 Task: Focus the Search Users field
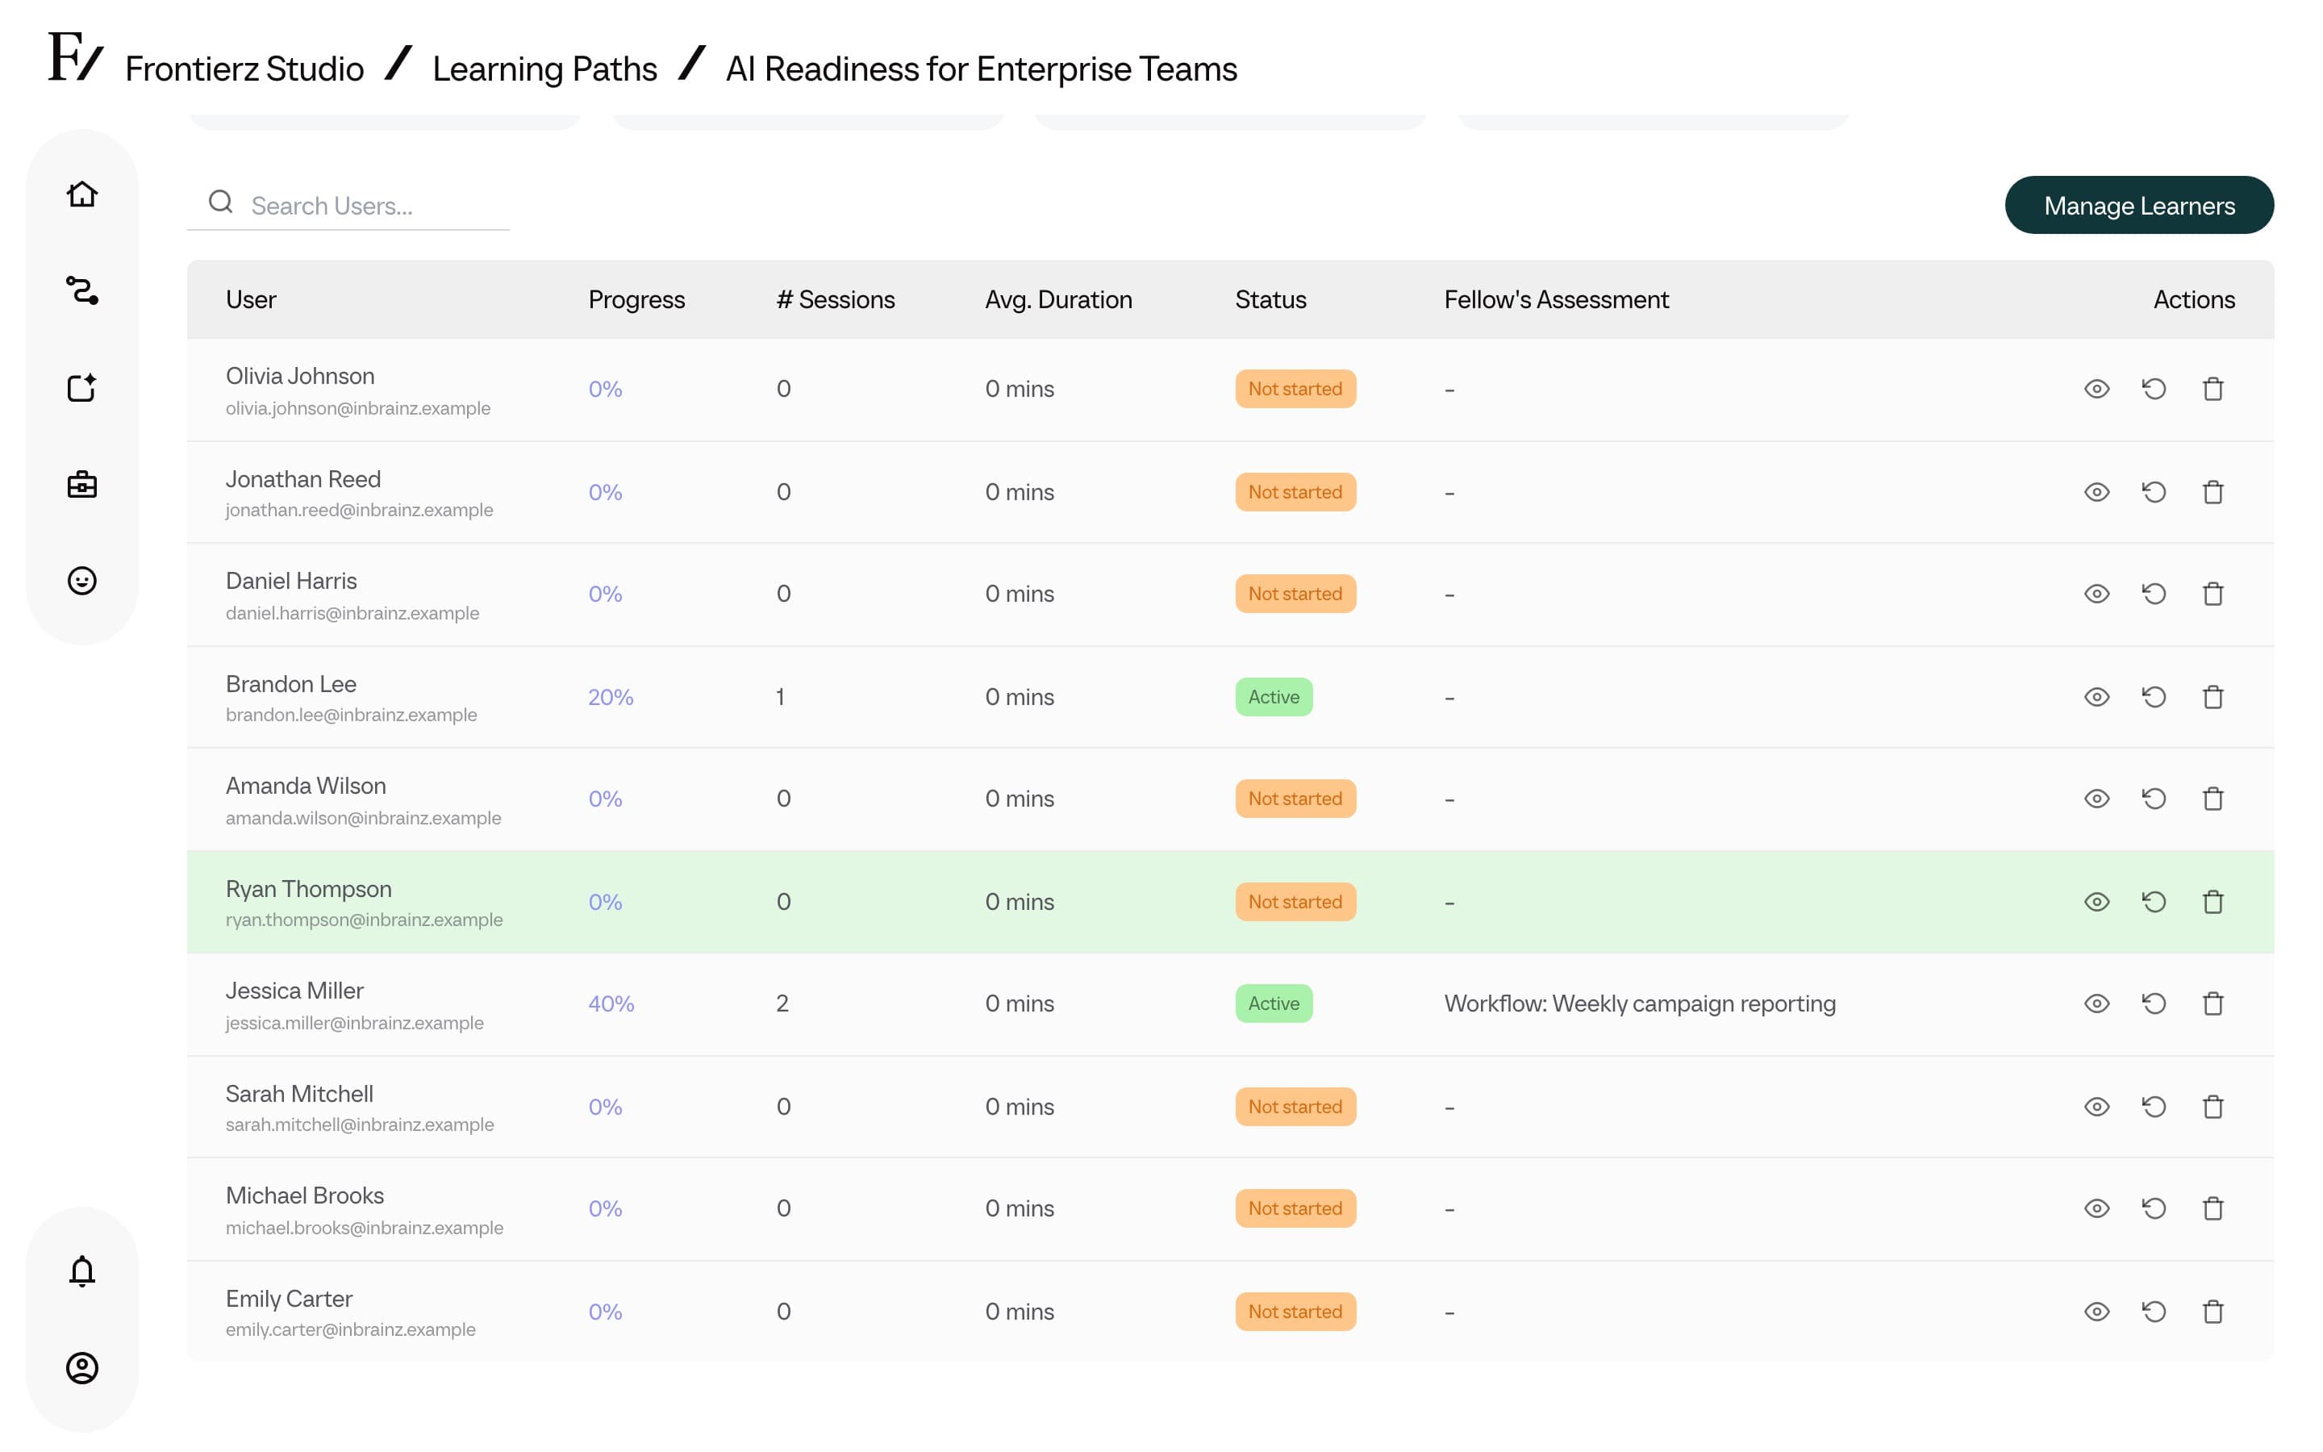348,205
